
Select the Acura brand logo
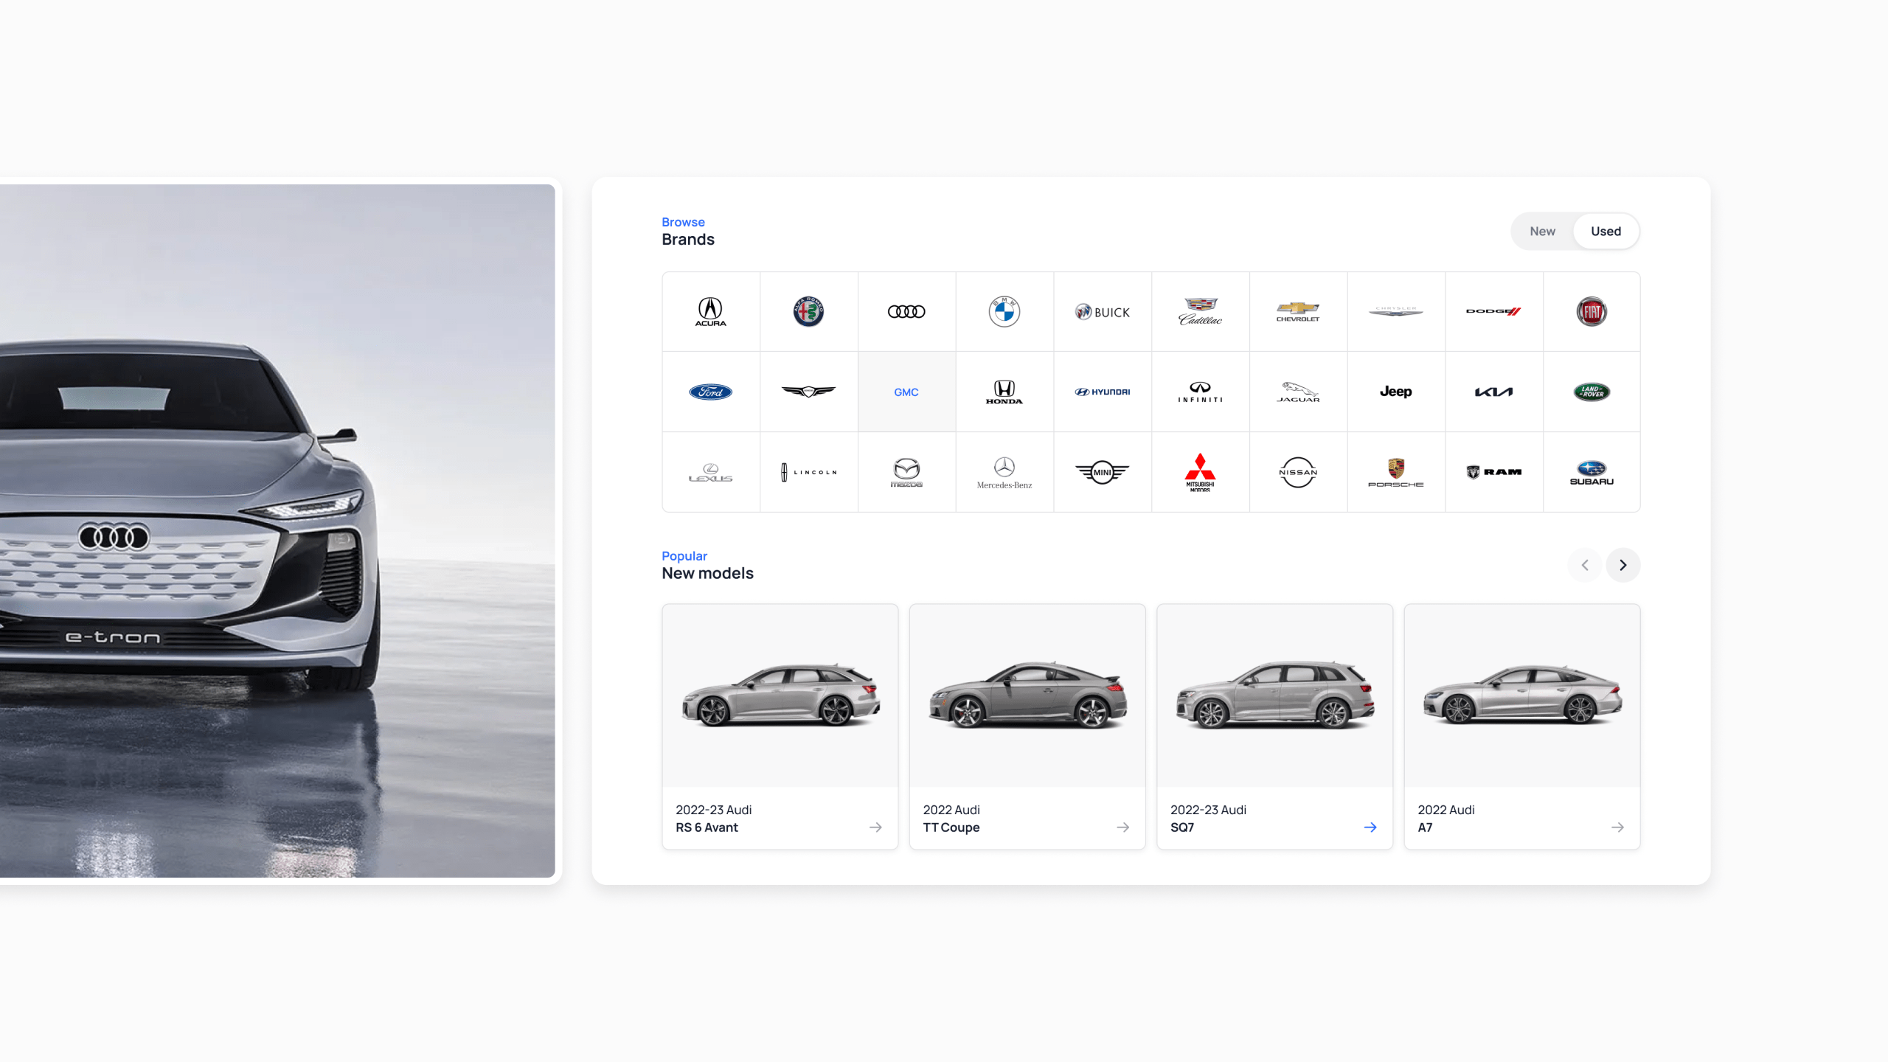(710, 312)
